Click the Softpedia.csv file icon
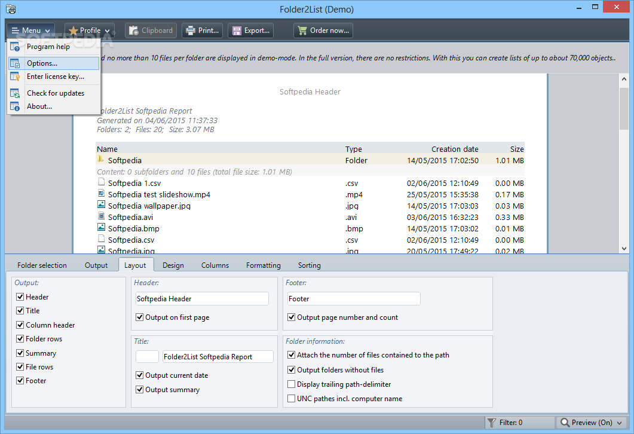This screenshot has width=634, height=434. 101,239
